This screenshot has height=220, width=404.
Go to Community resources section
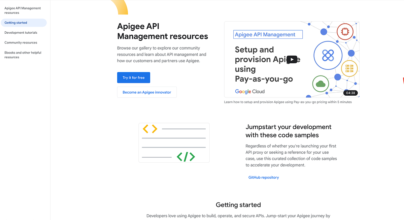[x=21, y=42]
